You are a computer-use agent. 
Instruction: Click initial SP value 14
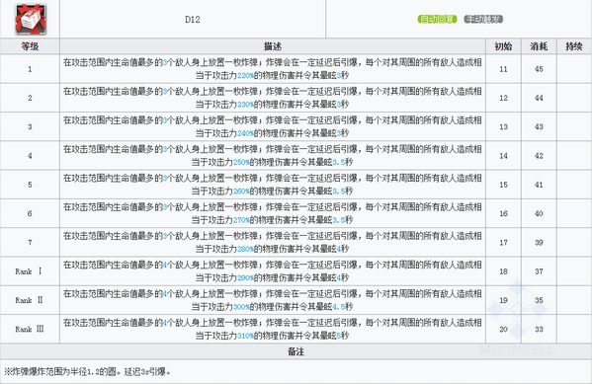tap(503, 156)
